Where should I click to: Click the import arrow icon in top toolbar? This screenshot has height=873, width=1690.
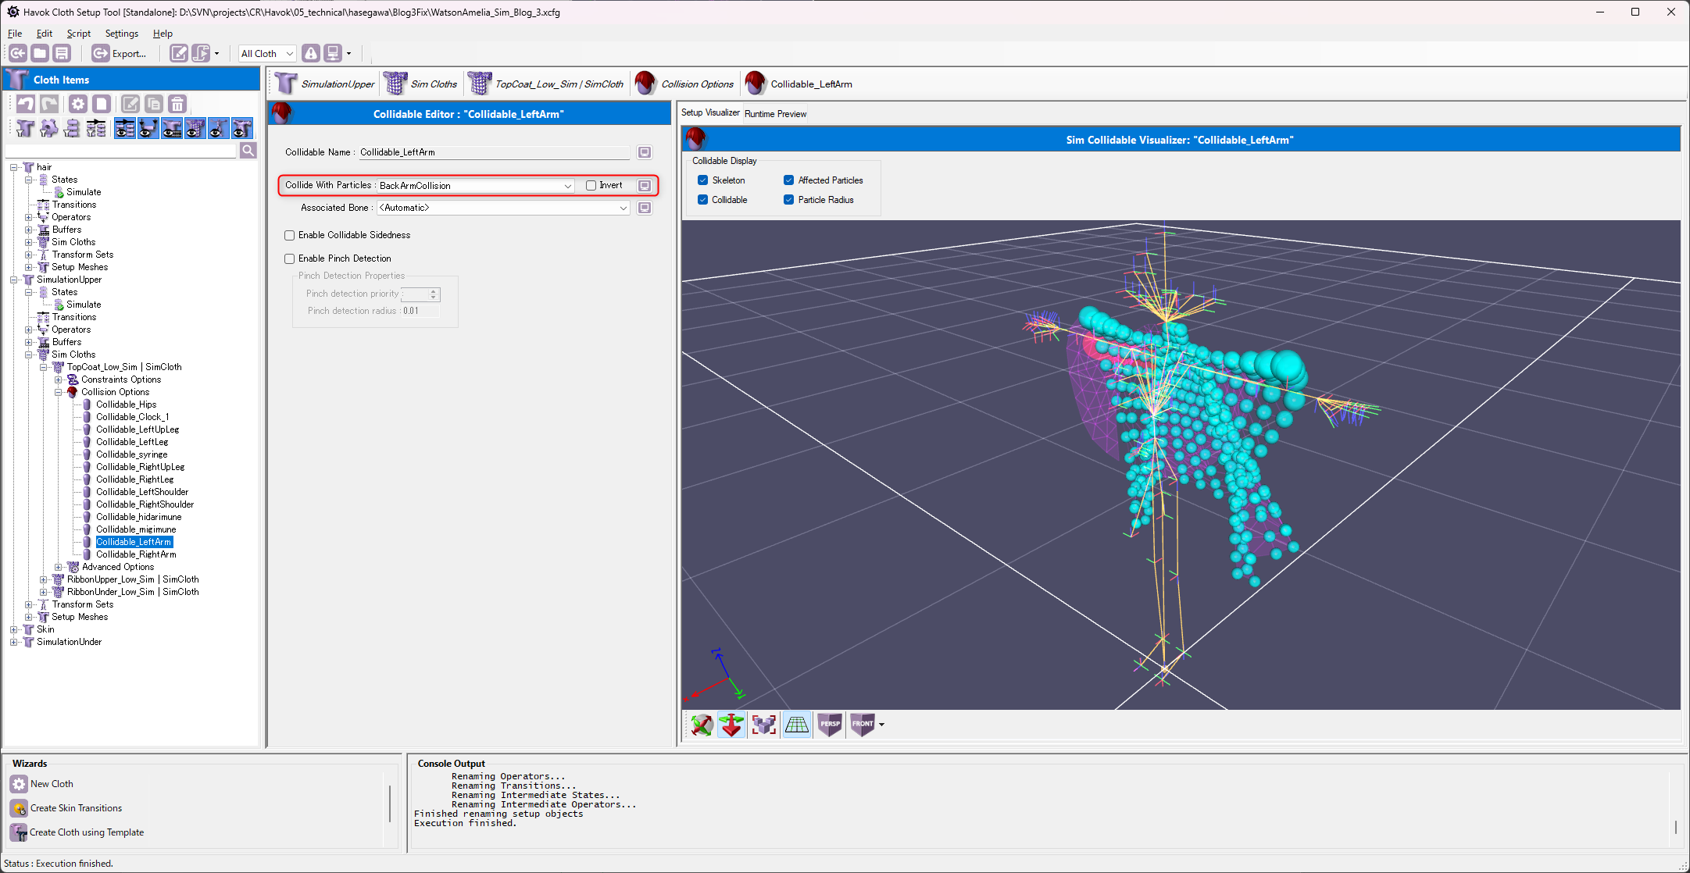pyautogui.click(x=18, y=53)
